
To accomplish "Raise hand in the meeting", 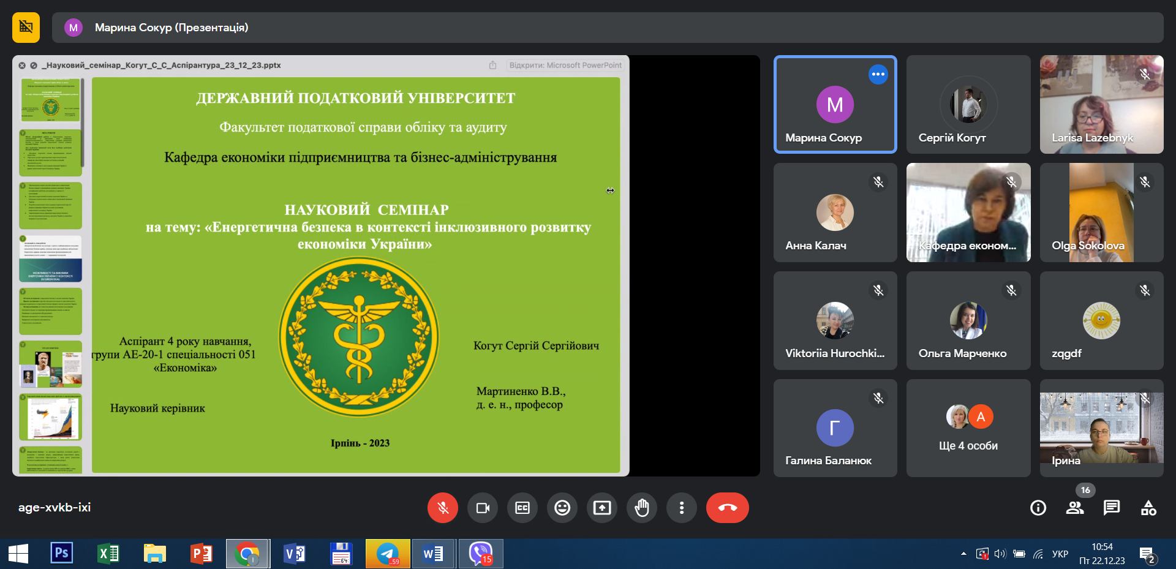I will (642, 508).
